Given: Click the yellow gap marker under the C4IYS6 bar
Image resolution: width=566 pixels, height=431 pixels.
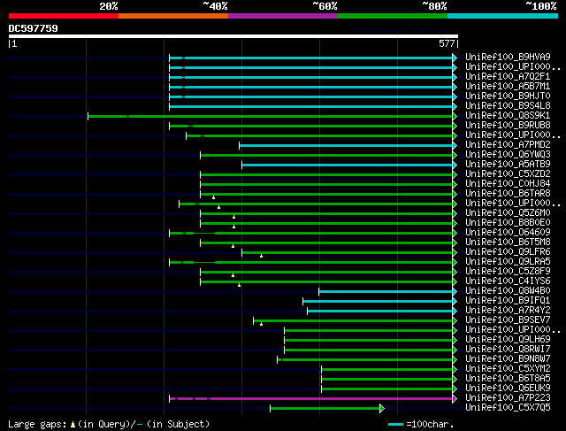Looking at the screenshot, I should (x=239, y=285).
